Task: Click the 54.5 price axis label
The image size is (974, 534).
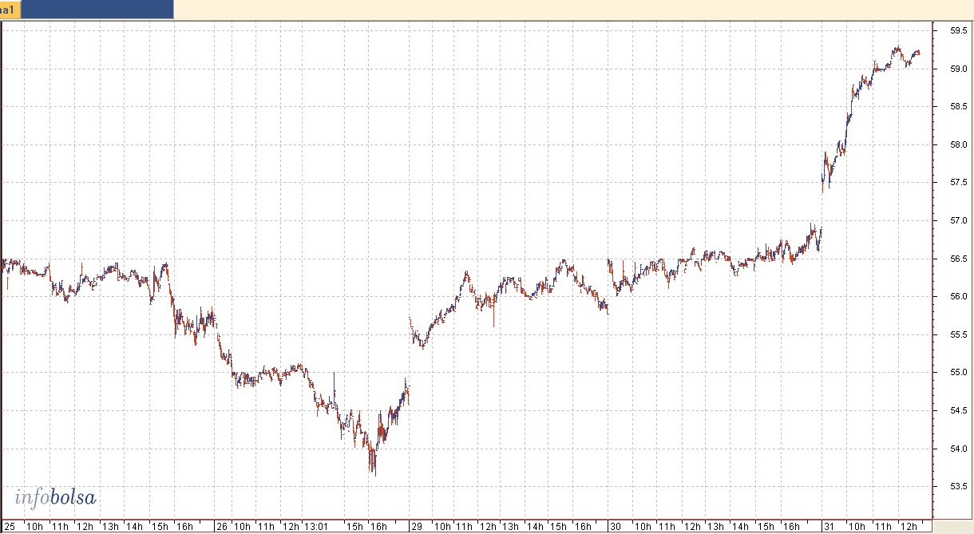Action: (959, 410)
